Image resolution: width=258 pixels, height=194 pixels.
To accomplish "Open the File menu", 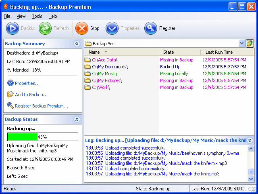I will coord(7,16).
